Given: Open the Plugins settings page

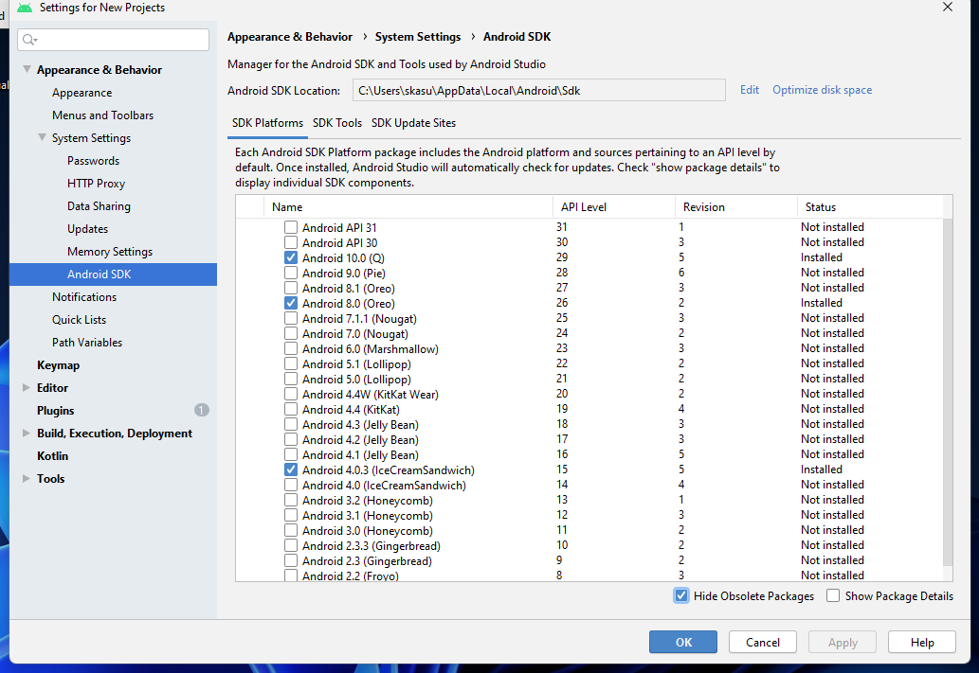Looking at the screenshot, I should tap(56, 411).
